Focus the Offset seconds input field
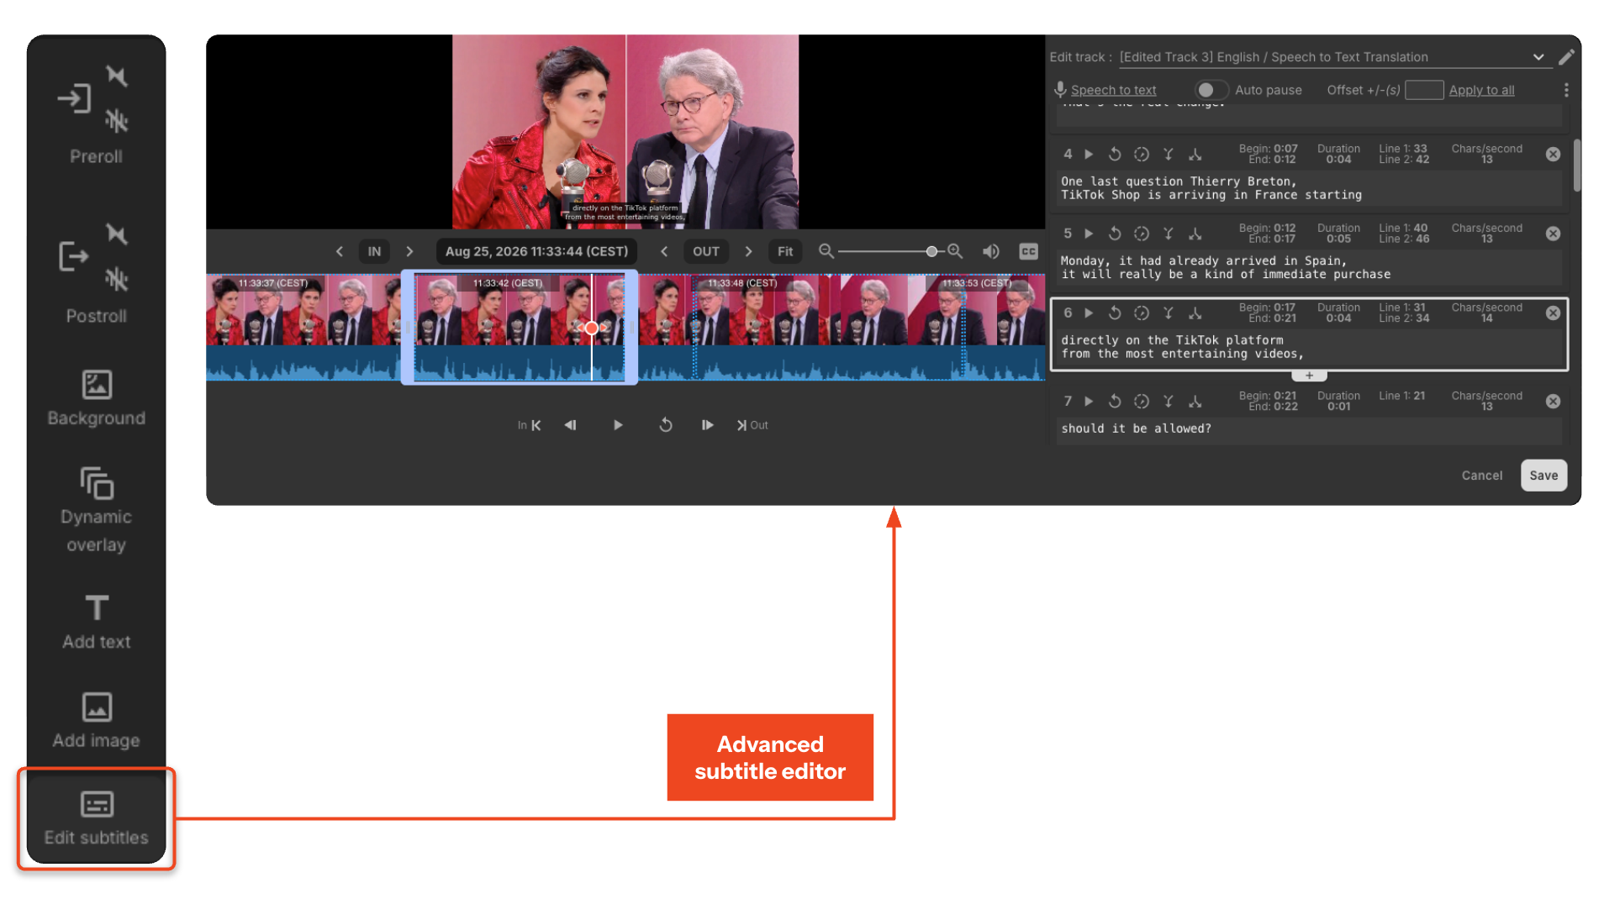The width and height of the screenshot is (1604, 899). (1424, 90)
